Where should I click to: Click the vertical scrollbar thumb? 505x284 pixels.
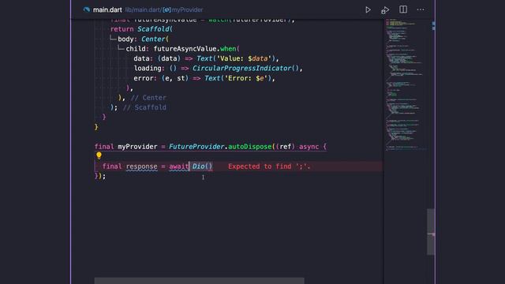431,232
